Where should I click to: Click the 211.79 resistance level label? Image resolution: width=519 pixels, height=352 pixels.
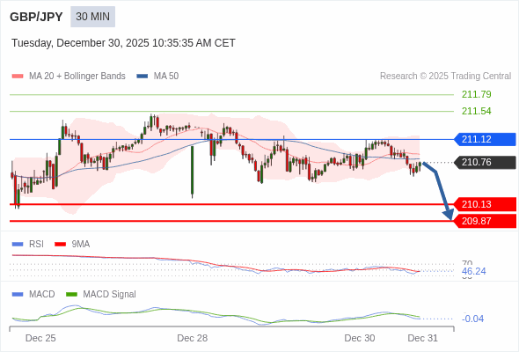tap(476, 94)
